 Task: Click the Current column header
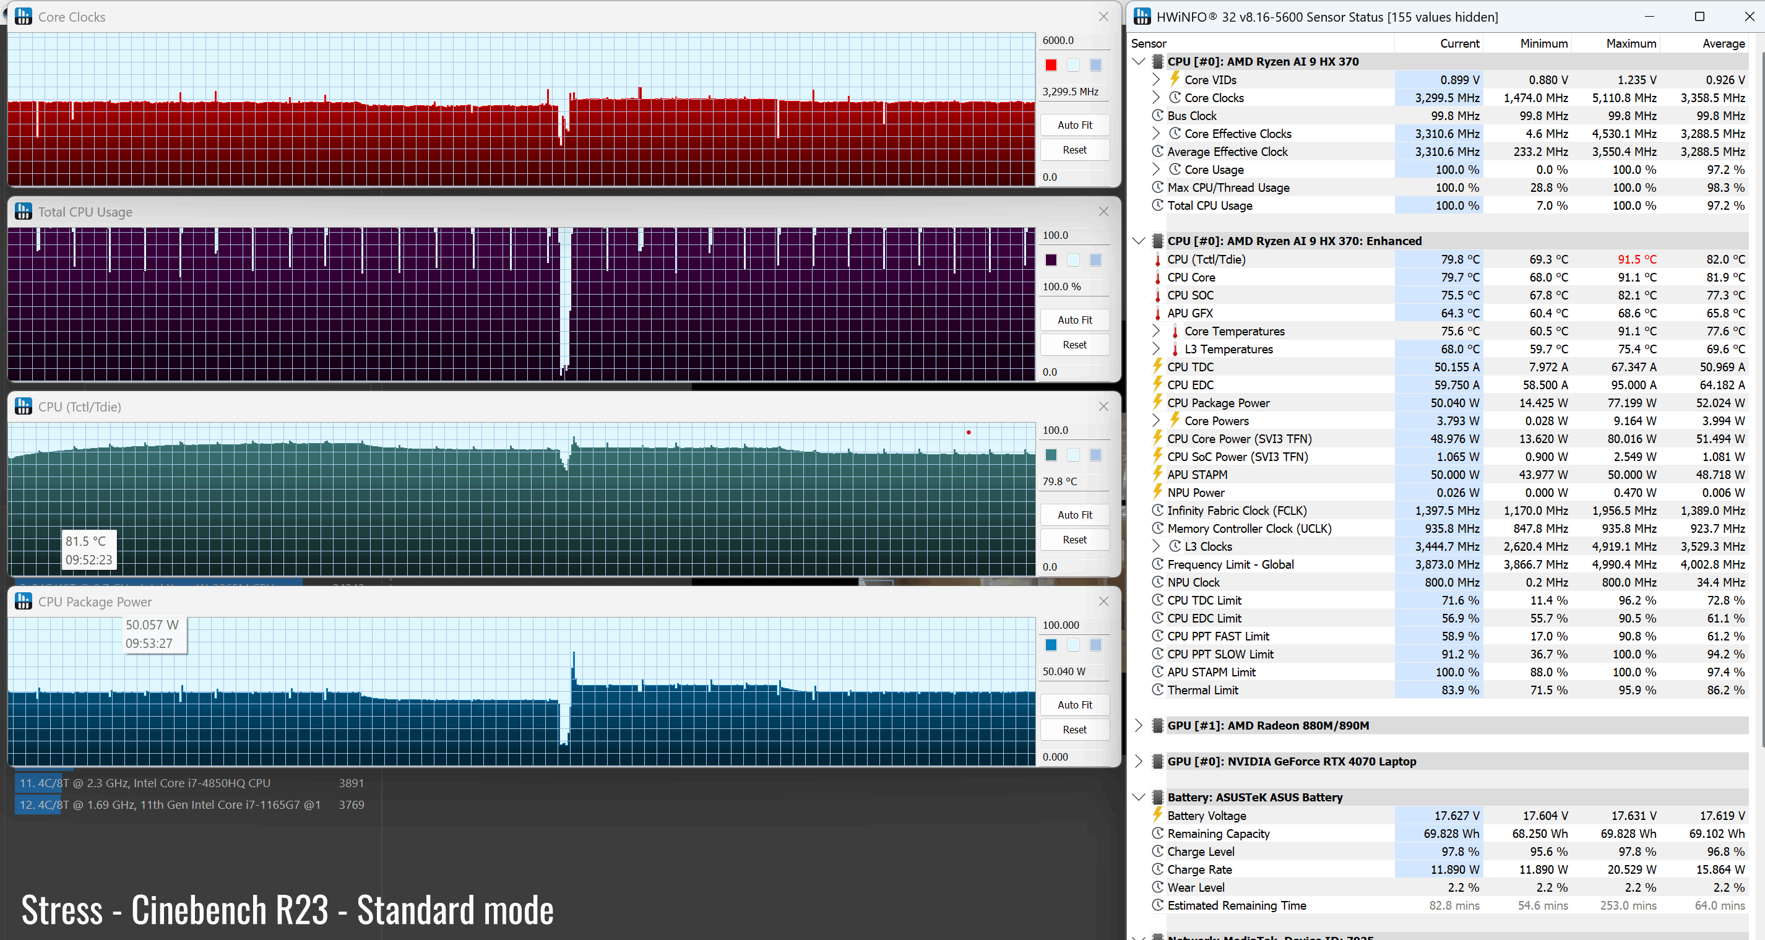[x=1439, y=43]
